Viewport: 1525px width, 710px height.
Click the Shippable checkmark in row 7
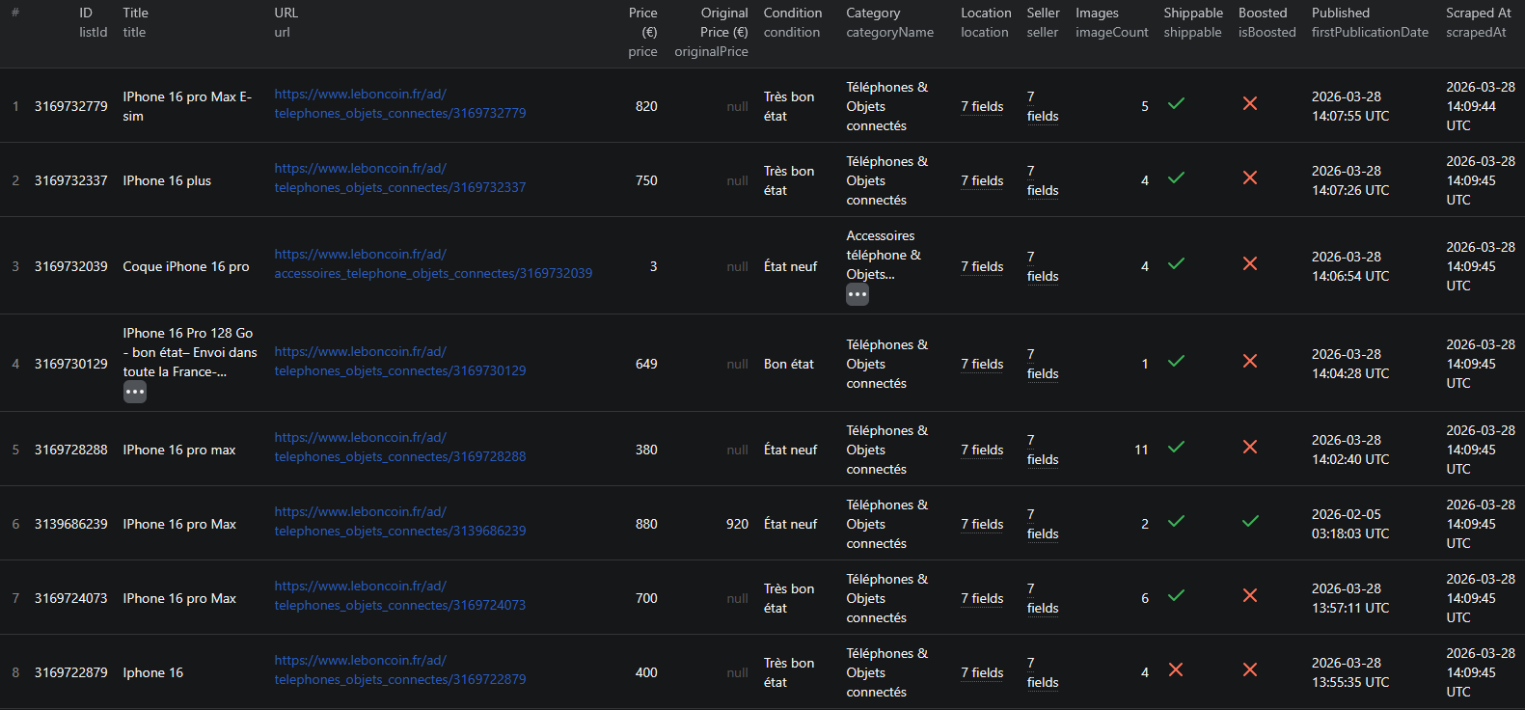tap(1176, 595)
